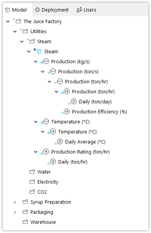The height and width of the screenshot is (233, 151).
Task: Click the blue cube Steam object icon
Action: pyautogui.click(x=39, y=52)
